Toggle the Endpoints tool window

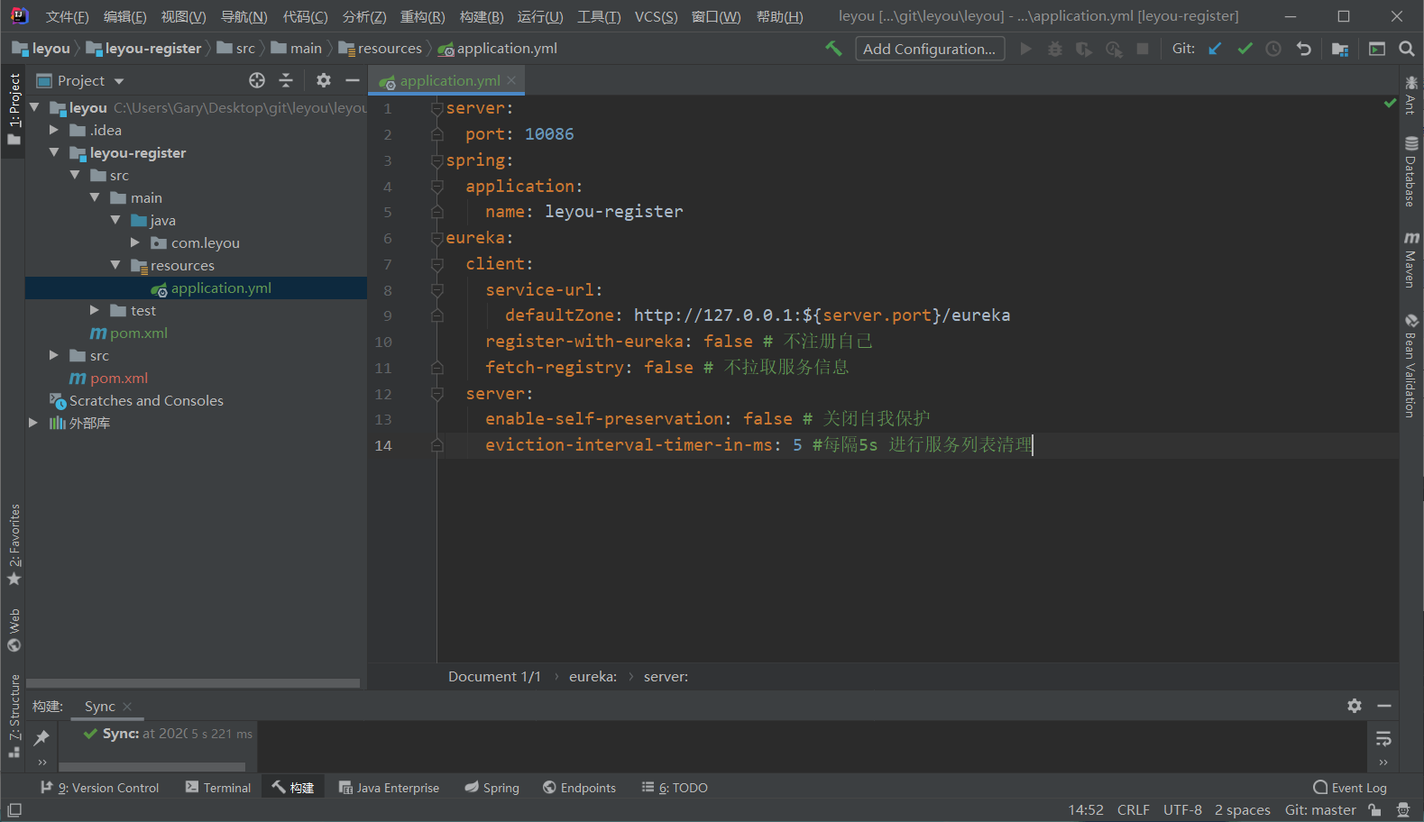[x=579, y=788]
